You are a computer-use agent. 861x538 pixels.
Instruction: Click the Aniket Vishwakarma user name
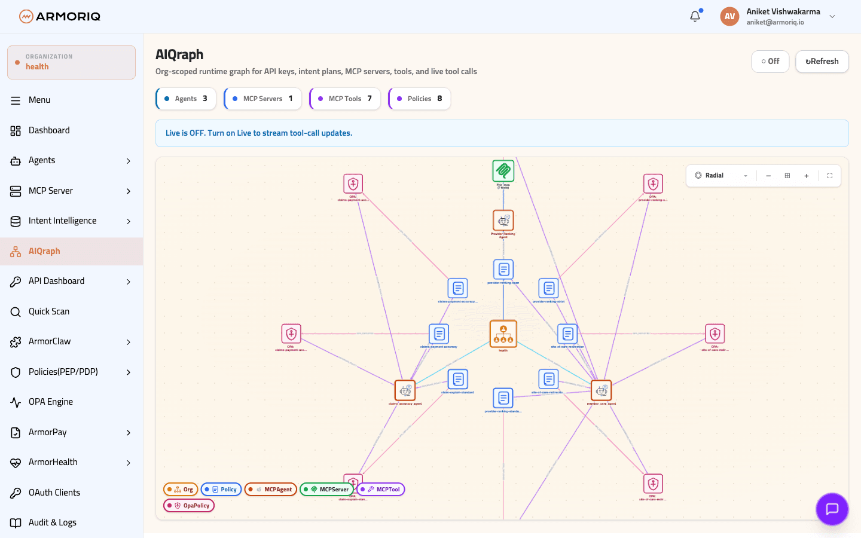783,11
